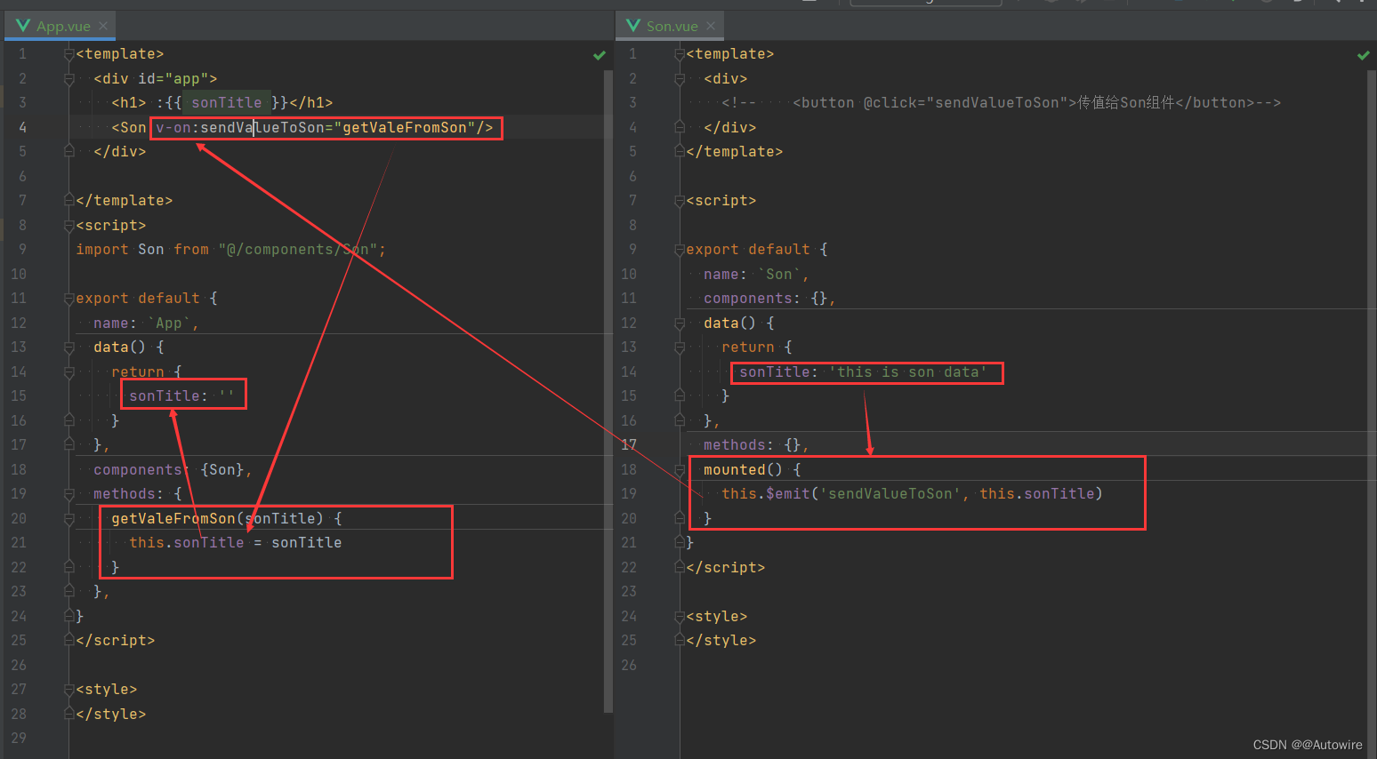Click closing </script> tag in Son.vue
Screen dimensions: 1377x759
pos(726,568)
